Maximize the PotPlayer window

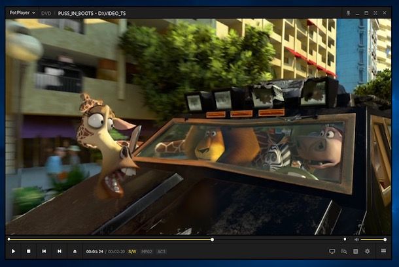(366, 13)
